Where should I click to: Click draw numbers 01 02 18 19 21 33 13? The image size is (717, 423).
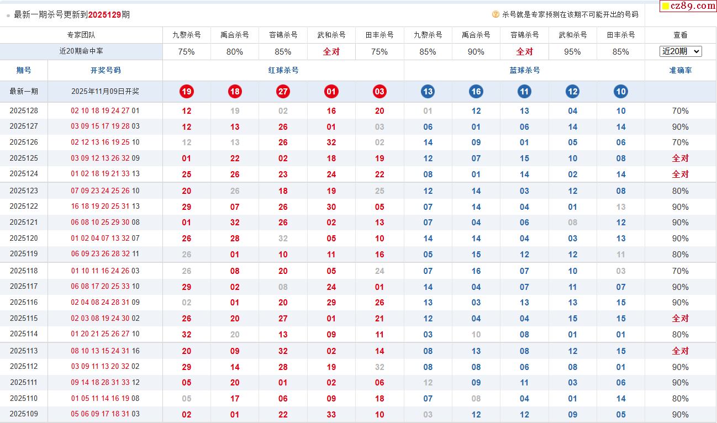tap(105, 173)
